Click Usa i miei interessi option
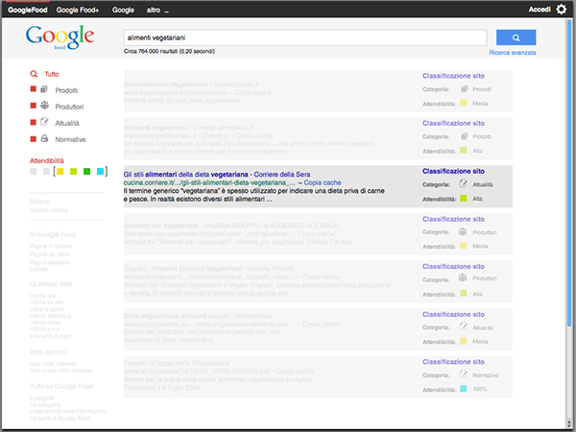Viewport: 576px width, 432px height. (x=53, y=364)
